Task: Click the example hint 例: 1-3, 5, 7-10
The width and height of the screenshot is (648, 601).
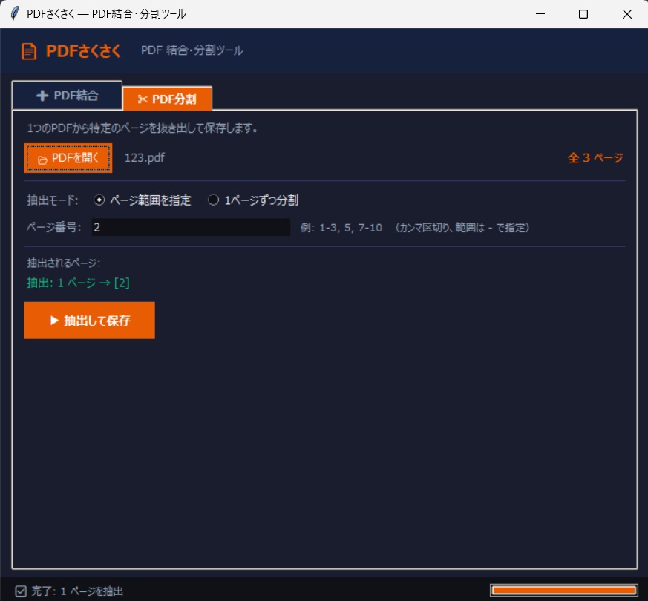Action: point(341,228)
